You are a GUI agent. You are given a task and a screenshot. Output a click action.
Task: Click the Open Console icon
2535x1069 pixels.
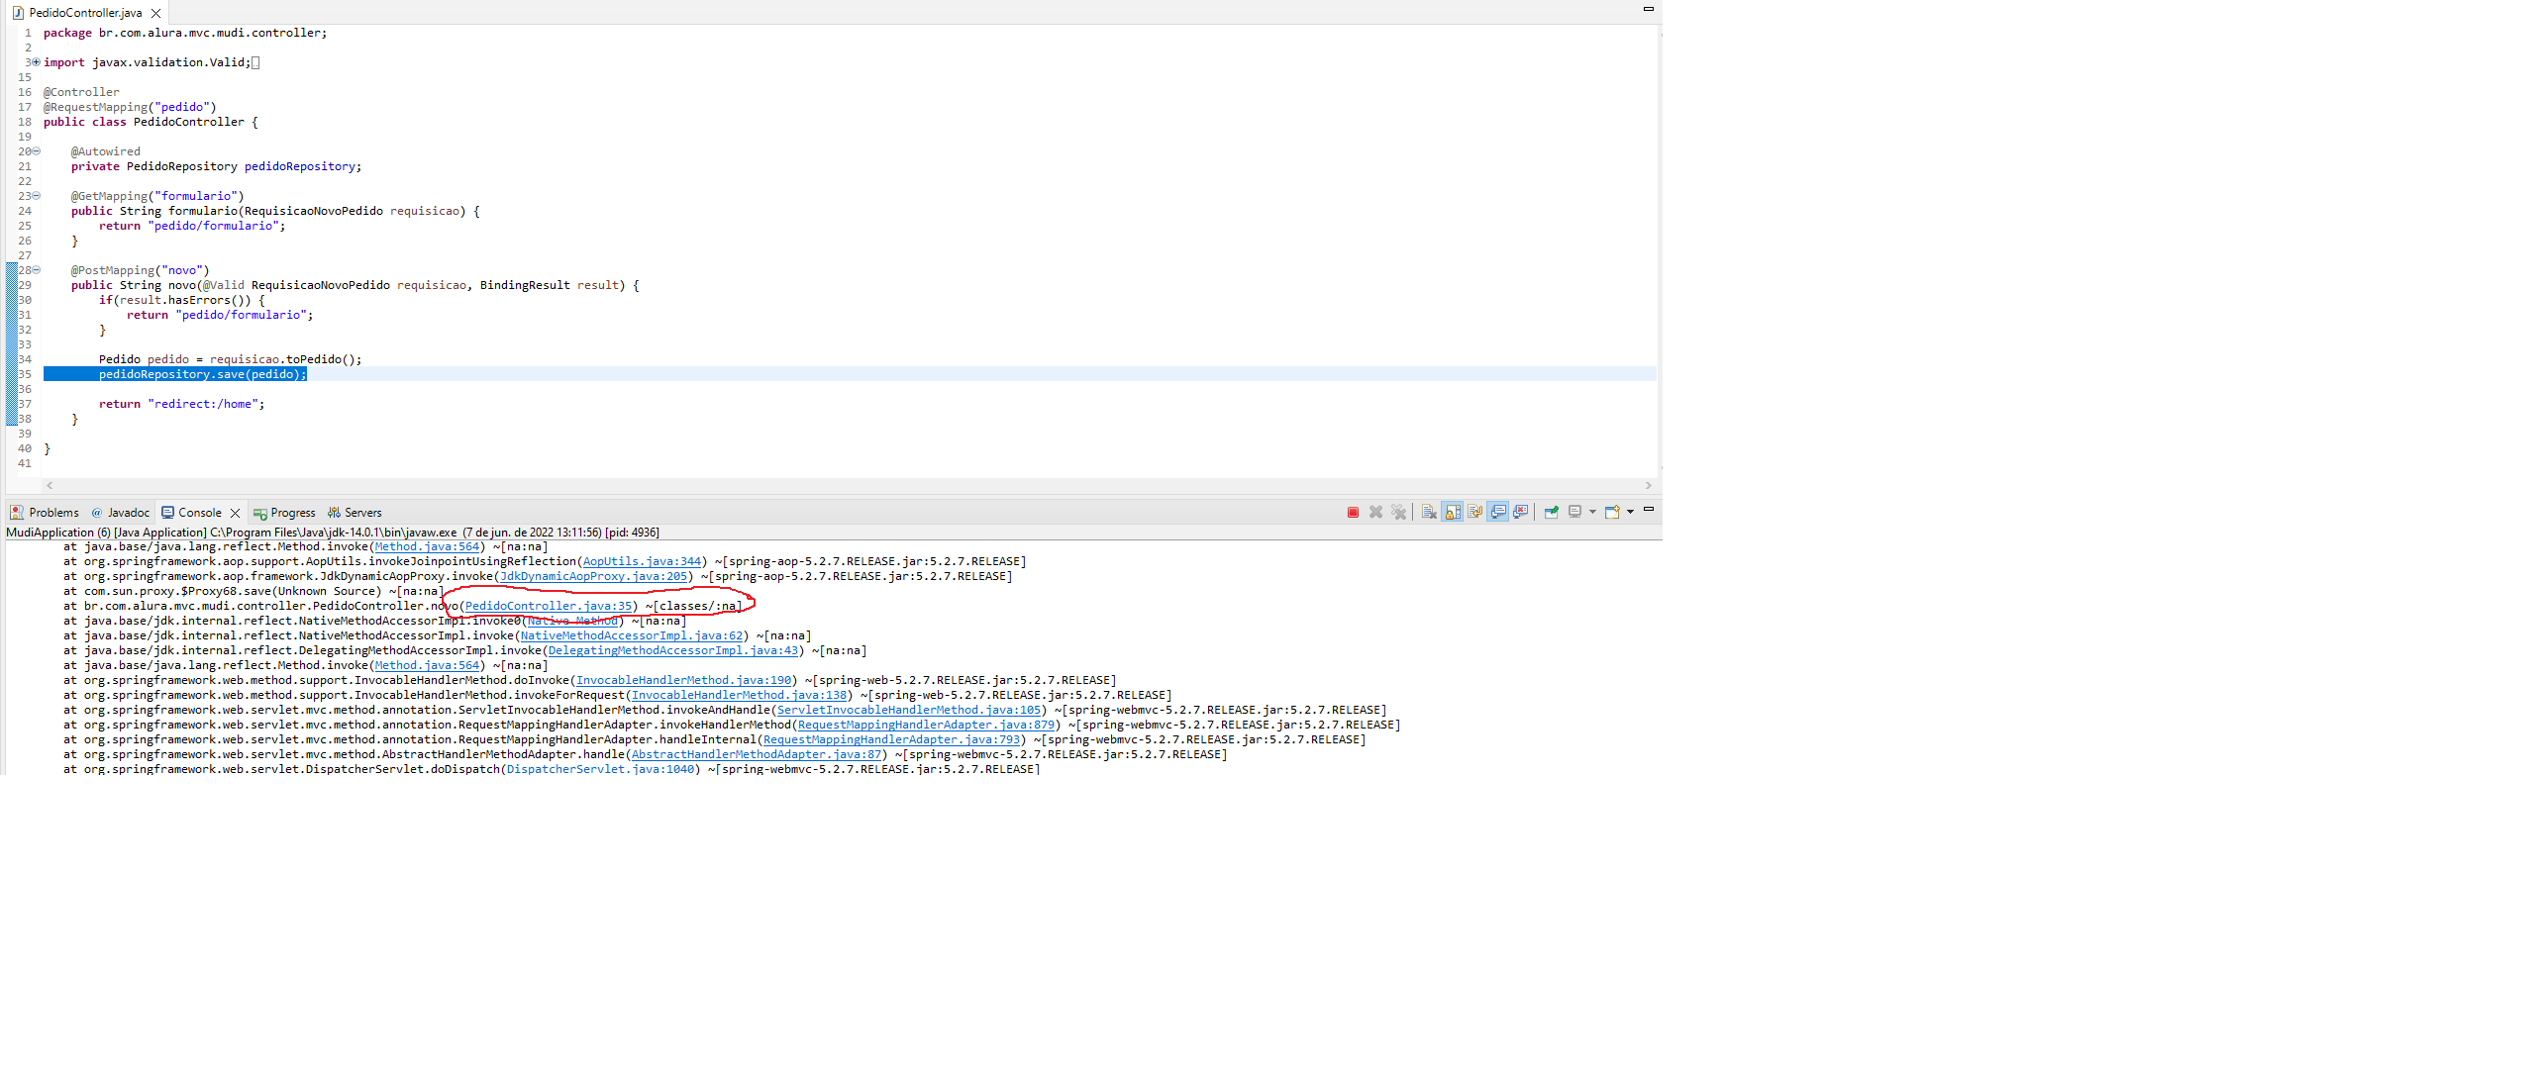pyautogui.click(x=1612, y=512)
